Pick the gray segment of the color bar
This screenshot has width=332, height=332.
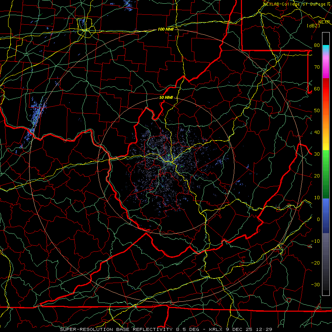point(326,262)
